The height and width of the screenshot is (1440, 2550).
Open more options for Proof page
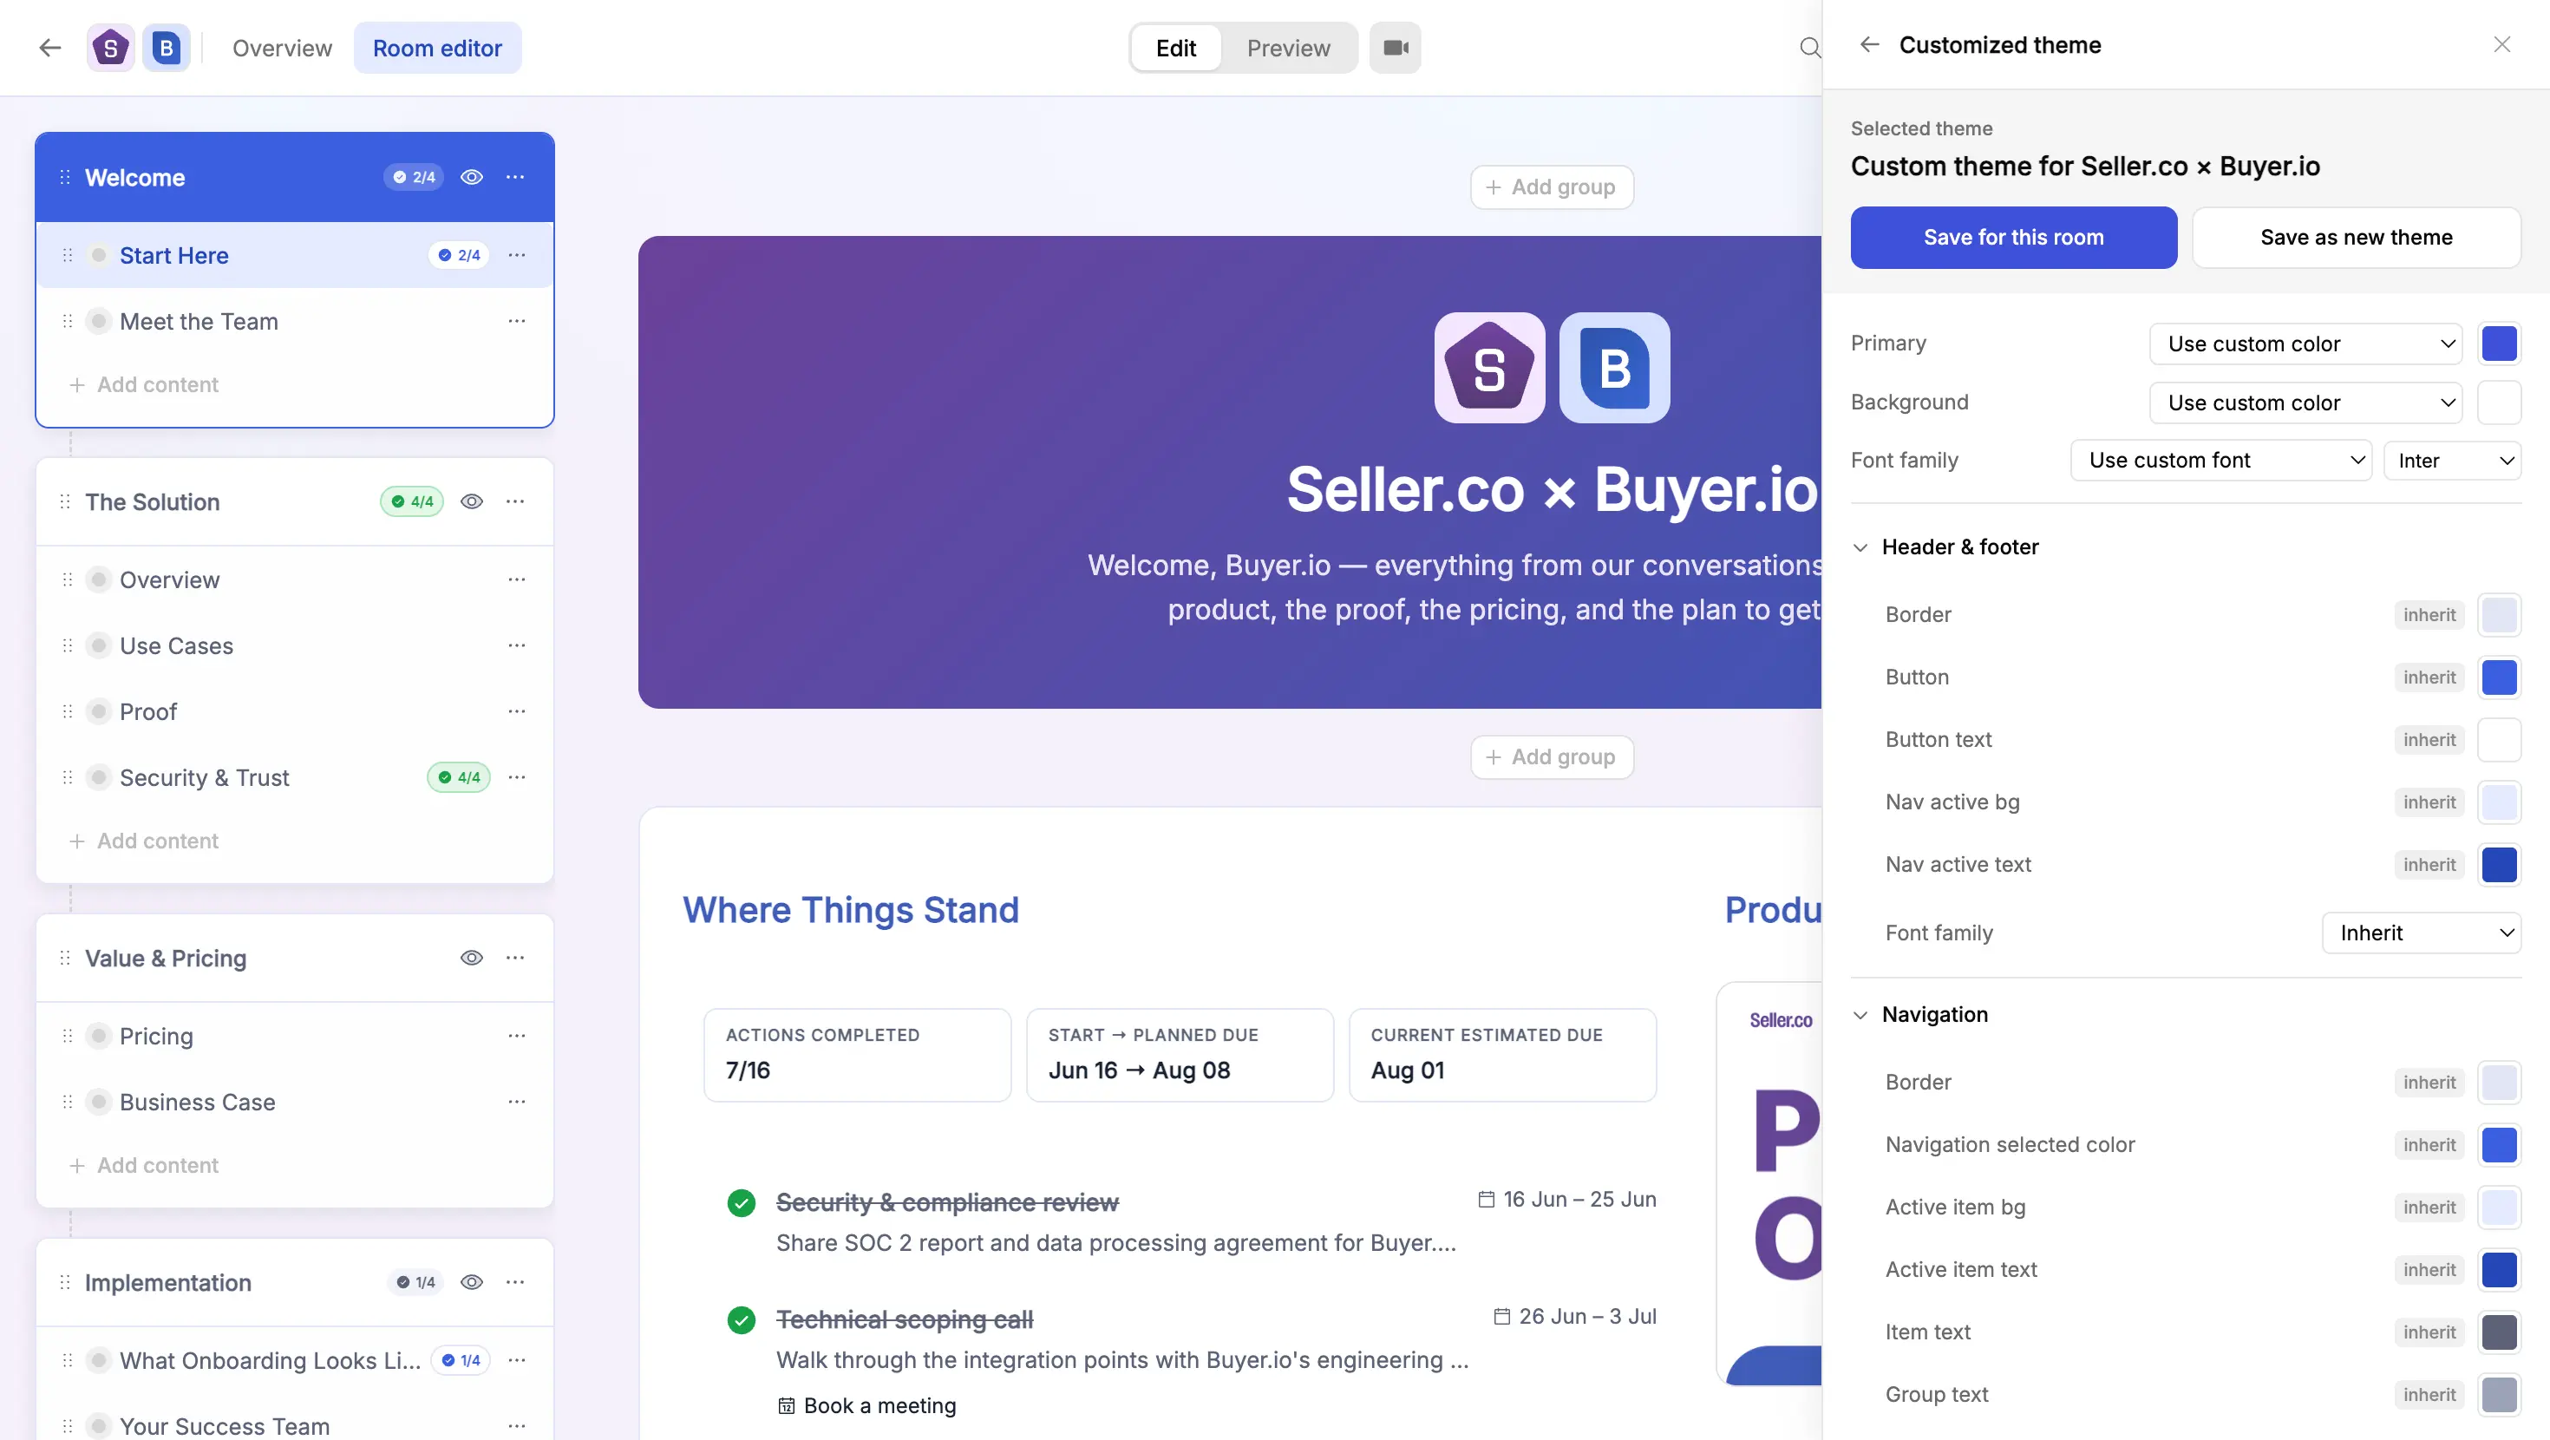pyautogui.click(x=516, y=711)
